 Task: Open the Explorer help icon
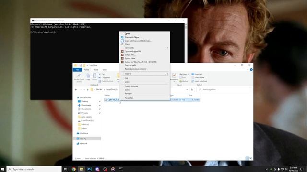tap(251, 70)
